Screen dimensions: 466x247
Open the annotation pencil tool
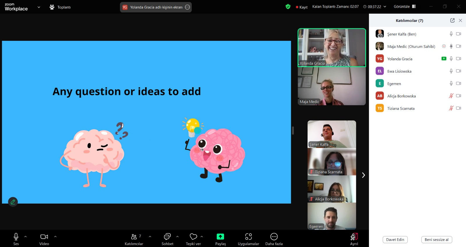pos(13,202)
